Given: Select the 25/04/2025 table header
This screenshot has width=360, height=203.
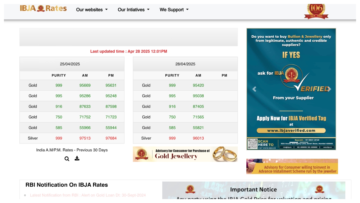Looking at the screenshot, I should coord(70,64).
